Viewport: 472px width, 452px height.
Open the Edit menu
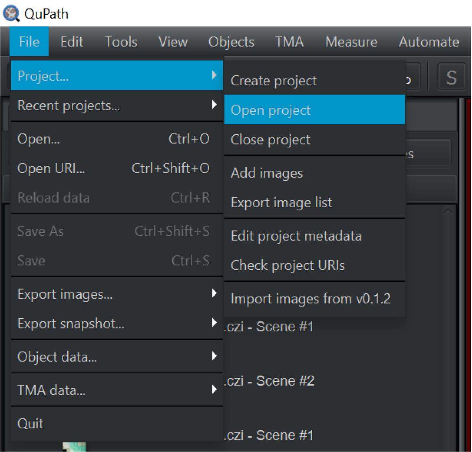(72, 42)
